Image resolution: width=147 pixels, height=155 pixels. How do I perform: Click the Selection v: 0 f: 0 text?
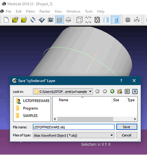click(x=96, y=144)
